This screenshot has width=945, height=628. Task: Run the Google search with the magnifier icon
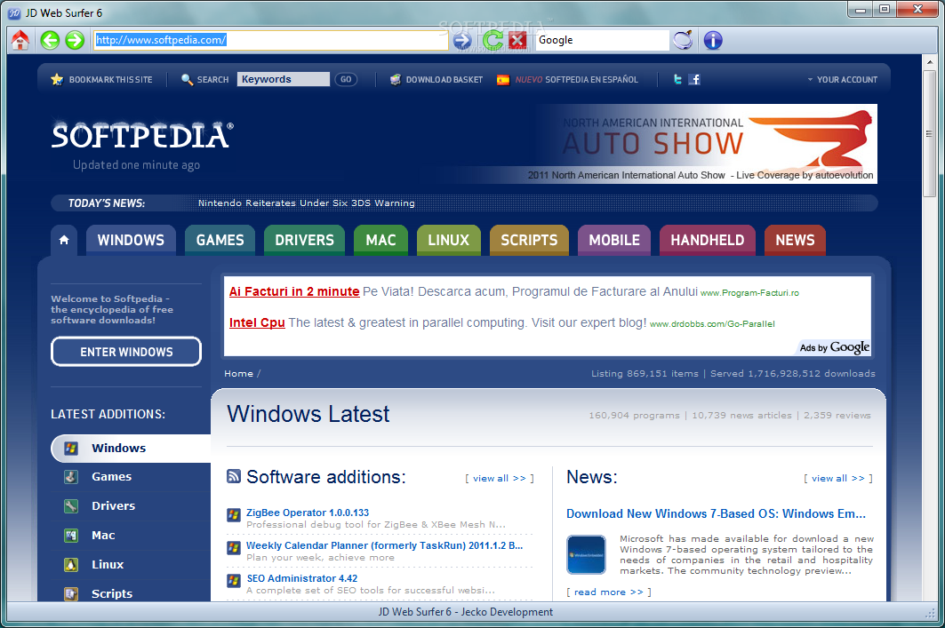(683, 40)
